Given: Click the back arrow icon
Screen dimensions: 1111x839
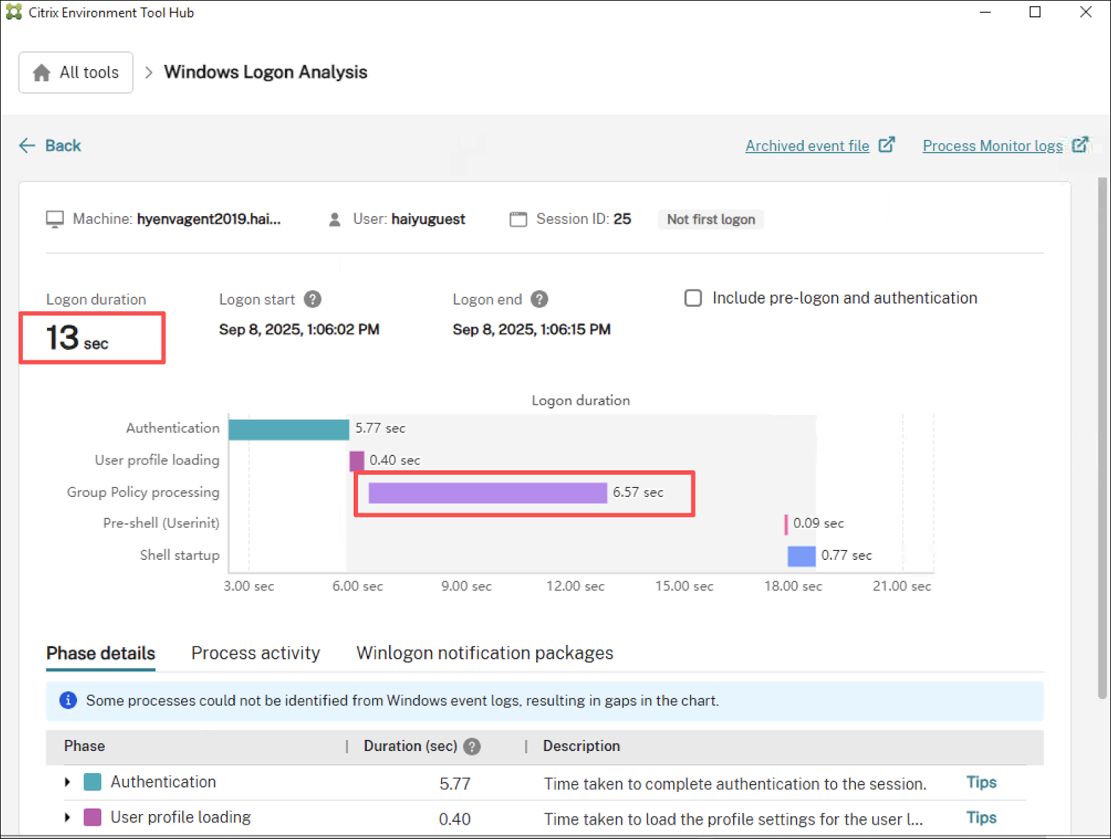Looking at the screenshot, I should click(27, 145).
